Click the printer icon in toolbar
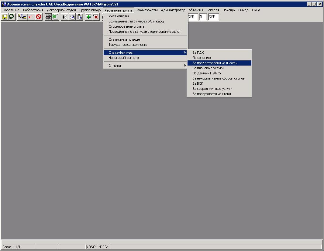The height and width of the screenshot is (251, 324). [x=48, y=17]
